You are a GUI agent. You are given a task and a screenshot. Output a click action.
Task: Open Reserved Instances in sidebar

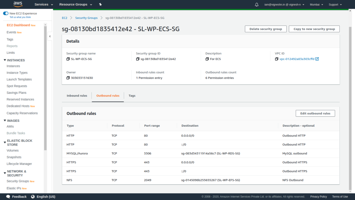point(20,100)
